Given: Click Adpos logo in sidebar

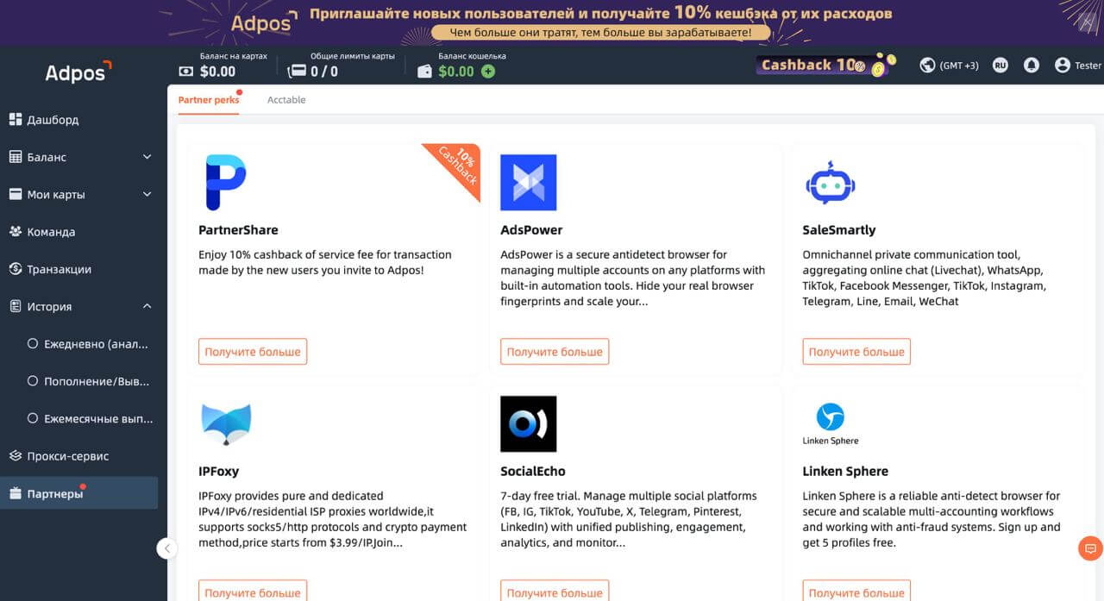Looking at the screenshot, I should point(78,72).
